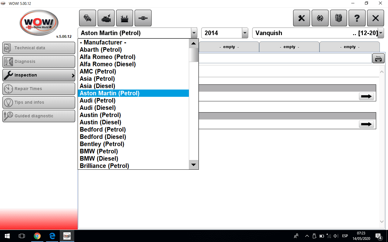Open the customer management people icon
This screenshot has height=242, width=388.
coord(339,18)
